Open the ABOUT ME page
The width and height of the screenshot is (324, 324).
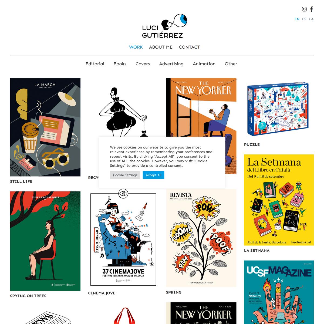coord(161,47)
